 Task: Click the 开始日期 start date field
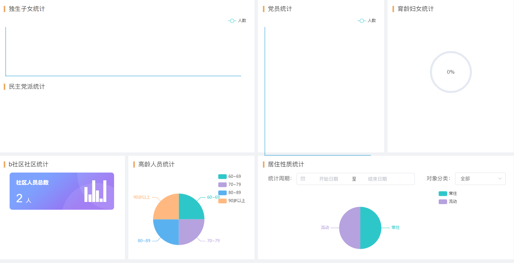coord(329,179)
